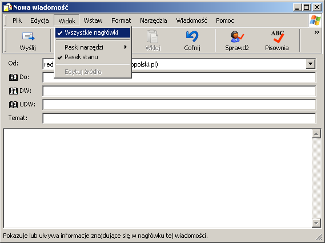Click the Pisownia spelling icon

coord(277,36)
